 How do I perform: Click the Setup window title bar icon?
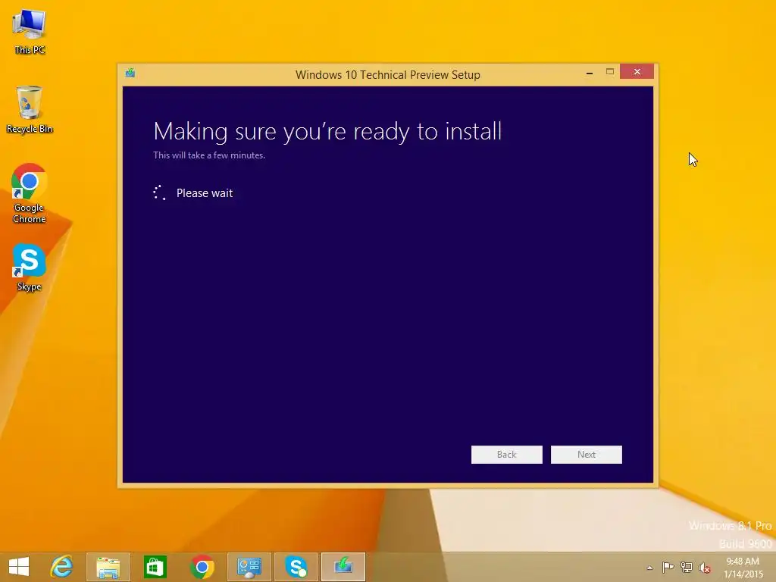coord(130,74)
